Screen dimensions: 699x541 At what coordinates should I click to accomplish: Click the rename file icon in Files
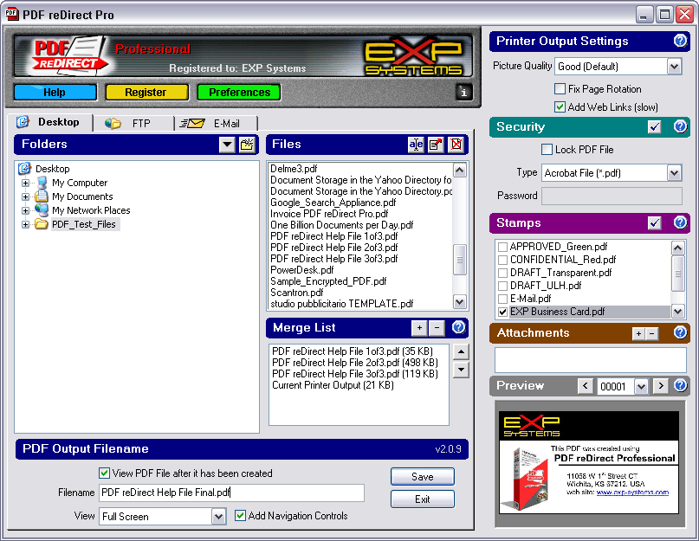(x=416, y=145)
